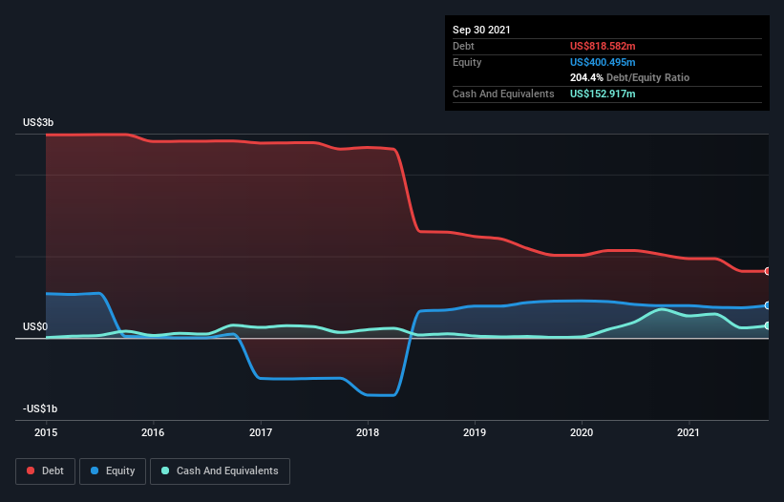Image resolution: width=784 pixels, height=502 pixels.
Task: Click the US$152.917m cash value
Action: (x=603, y=94)
